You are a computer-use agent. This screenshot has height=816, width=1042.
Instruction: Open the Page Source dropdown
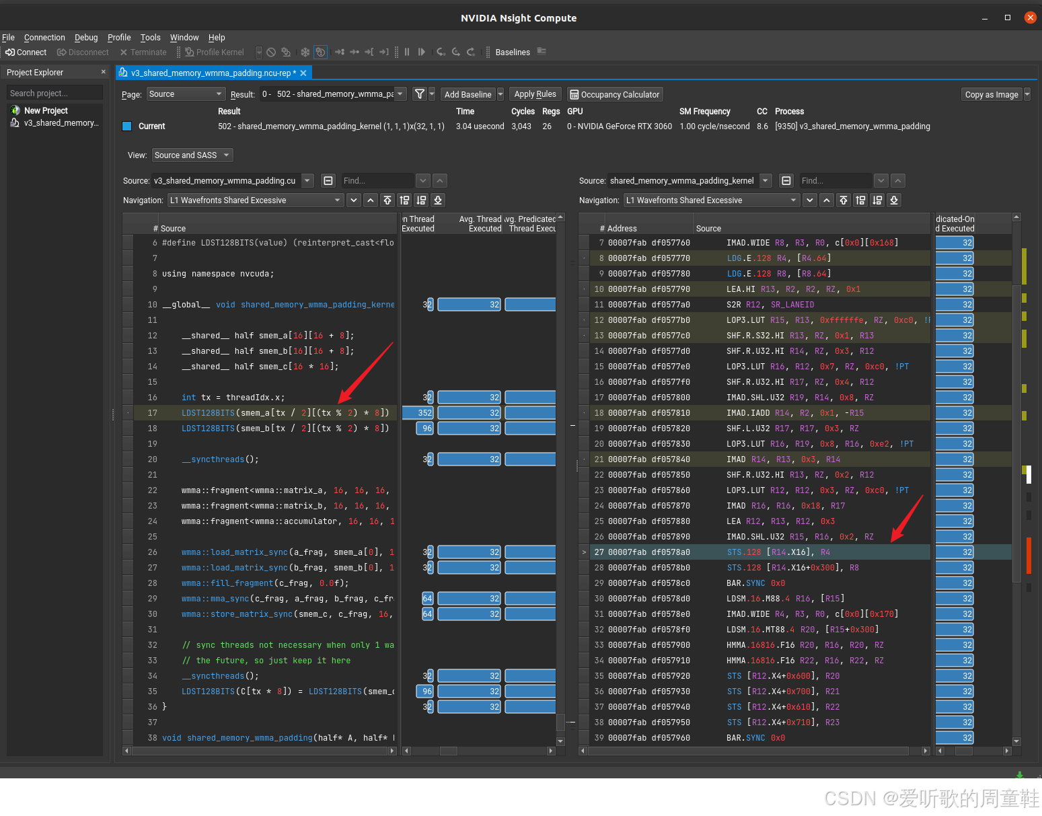(186, 94)
